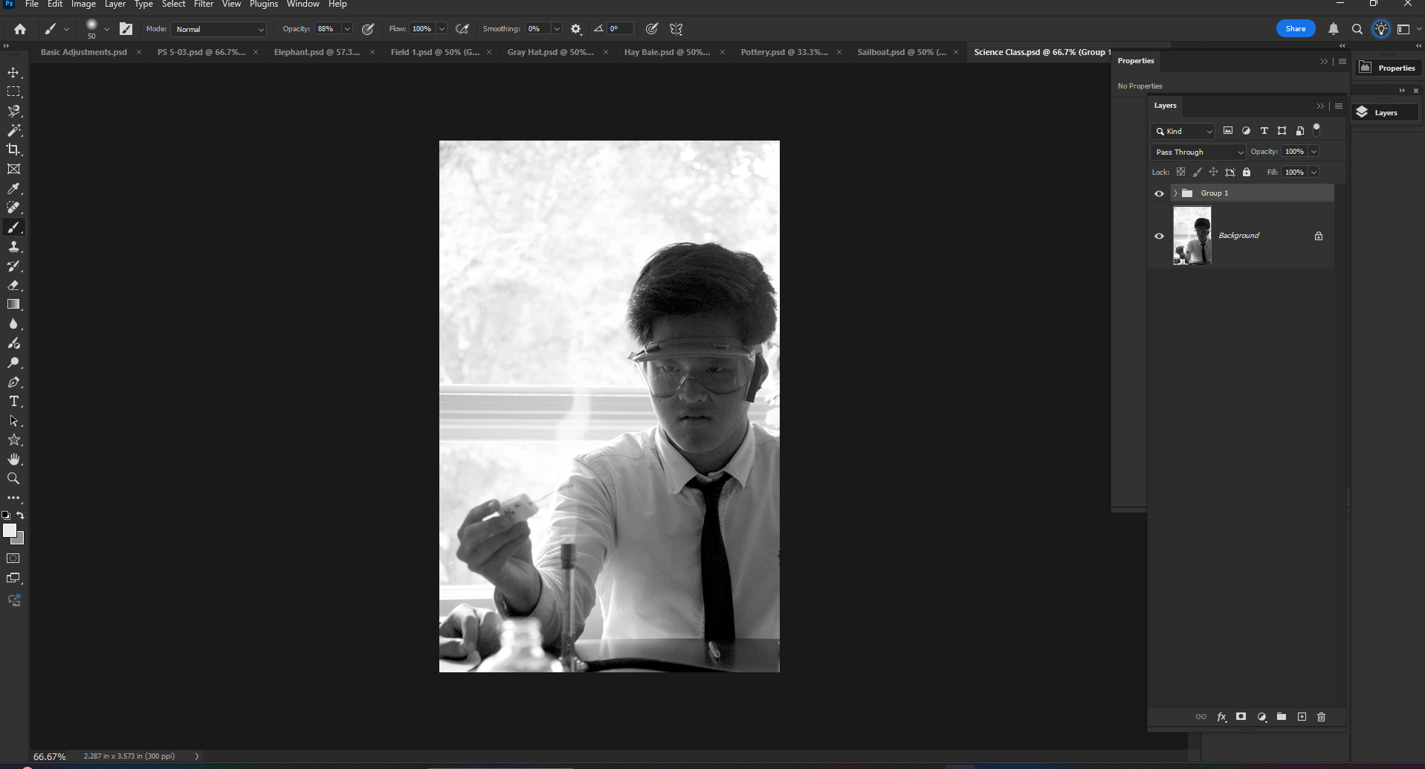Click the Share button
The image size is (1425, 769).
(x=1295, y=29)
